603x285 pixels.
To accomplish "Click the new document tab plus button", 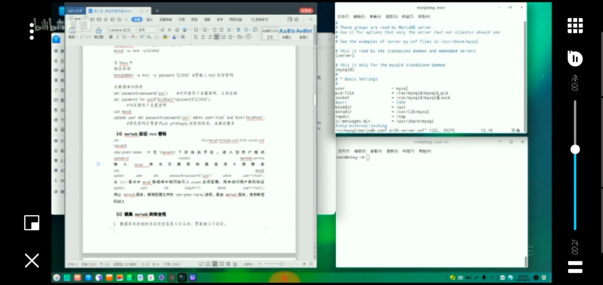I will tap(157, 10).
